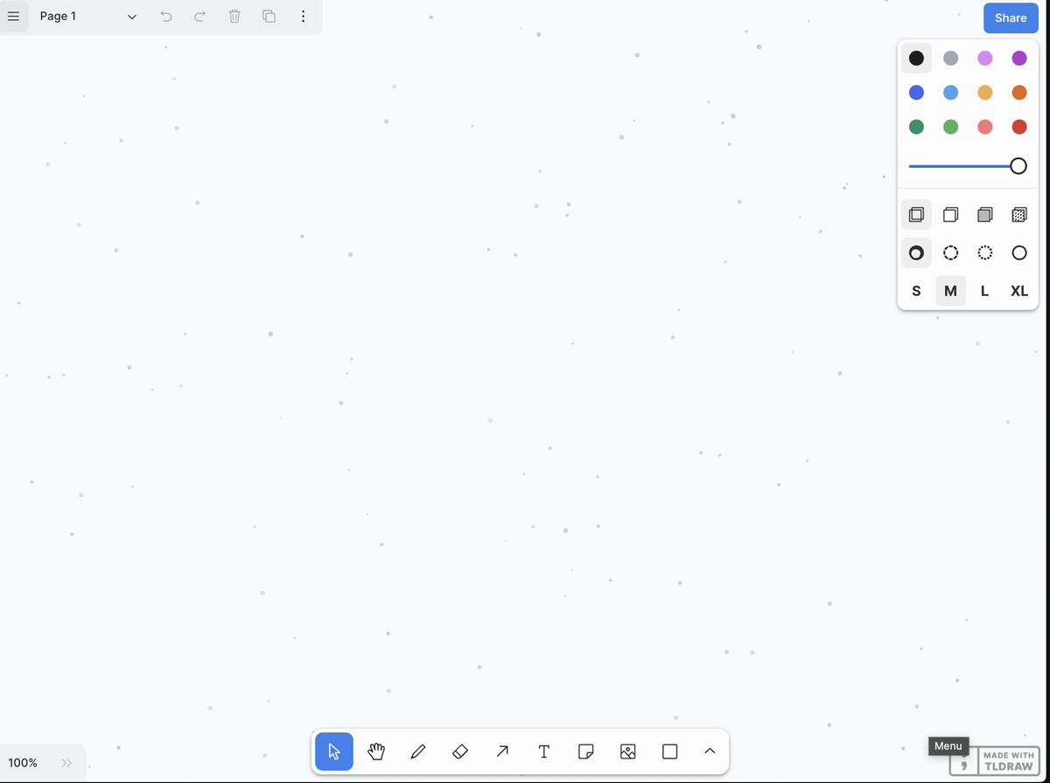1050x783 pixels.
Task: Pick the blue color swatch
Action: (x=916, y=93)
